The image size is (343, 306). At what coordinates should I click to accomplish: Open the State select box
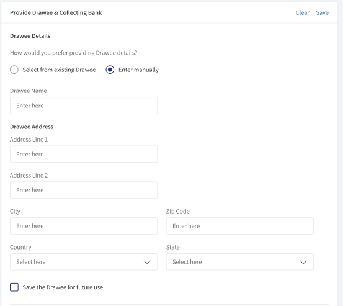(240, 262)
